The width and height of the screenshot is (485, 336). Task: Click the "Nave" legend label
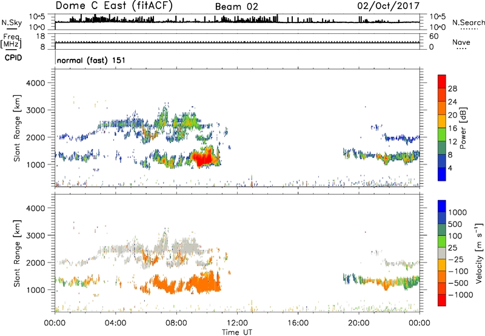461,42
